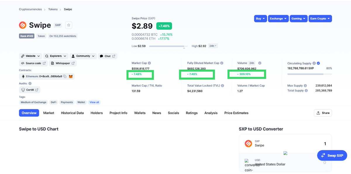Screen dimensions: 351x174
Task: Click the info icon beside Max Supply
Action: (x=305, y=86)
